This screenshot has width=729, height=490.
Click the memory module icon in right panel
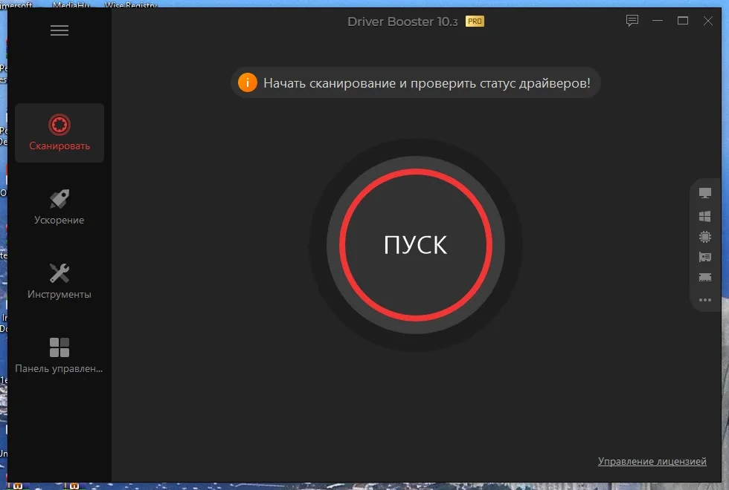coord(705,278)
